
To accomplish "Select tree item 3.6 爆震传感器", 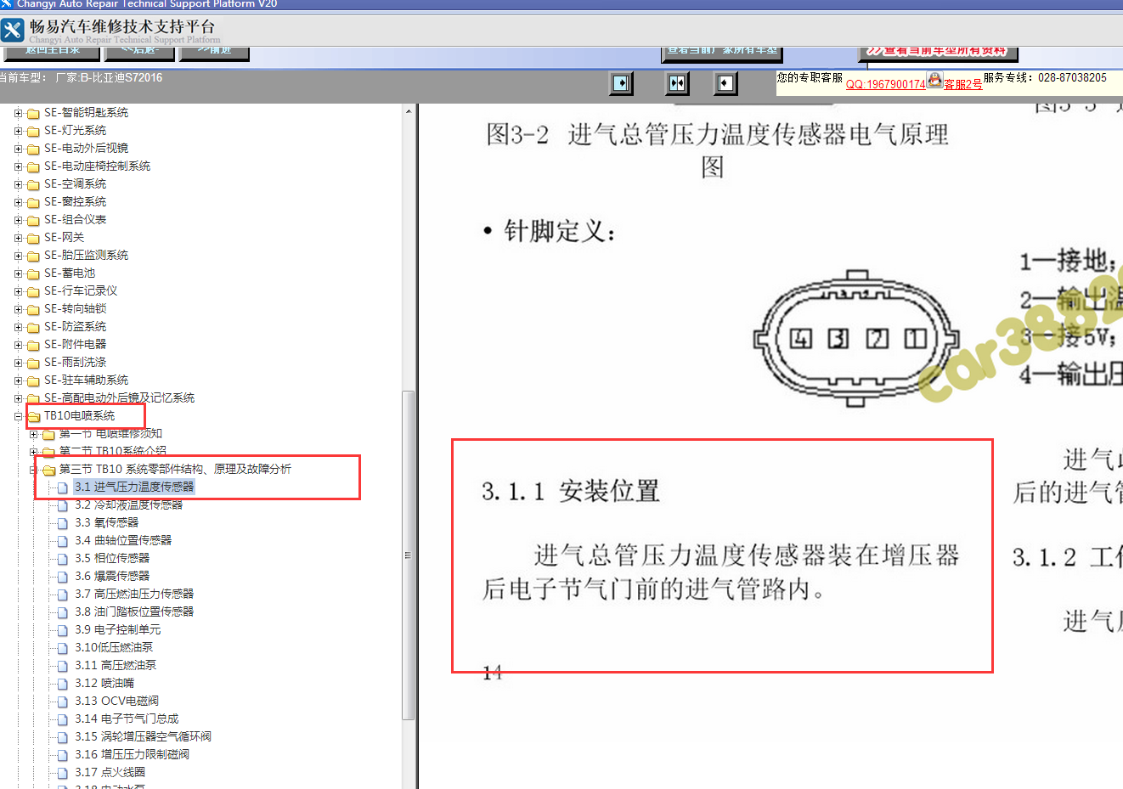I will coord(112,577).
